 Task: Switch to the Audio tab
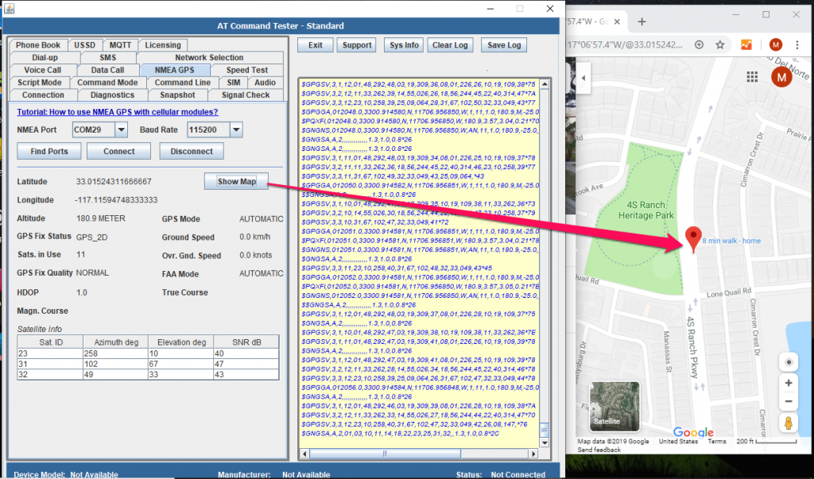(266, 83)
